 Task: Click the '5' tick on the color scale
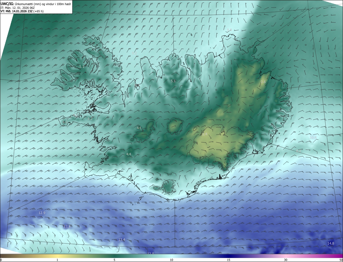point(114,260)
